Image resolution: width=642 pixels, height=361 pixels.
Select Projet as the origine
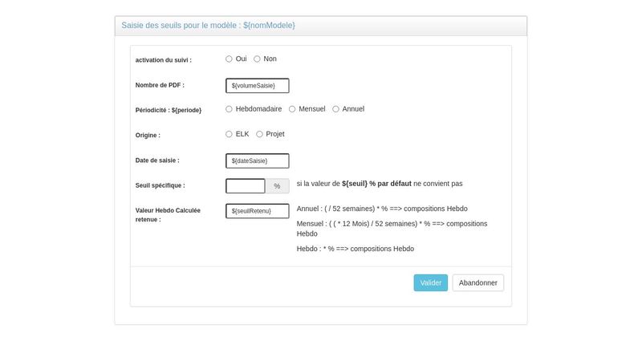pos(259,134)
